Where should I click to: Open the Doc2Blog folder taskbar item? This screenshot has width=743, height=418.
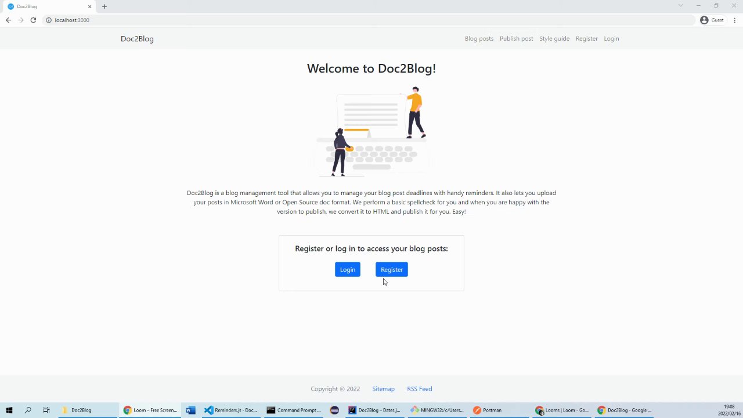[87, 410]
